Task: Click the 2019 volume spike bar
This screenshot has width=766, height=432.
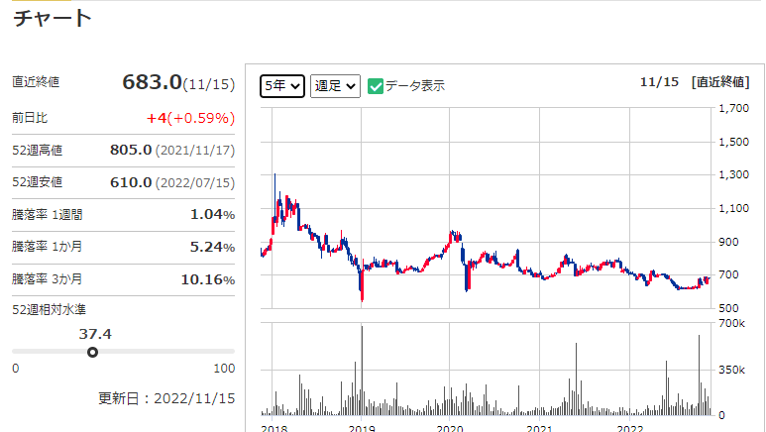Action: tap(362, 371)
